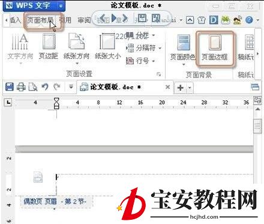
Task: Open print preview from quick toolbar
Action: coord(33,87)
